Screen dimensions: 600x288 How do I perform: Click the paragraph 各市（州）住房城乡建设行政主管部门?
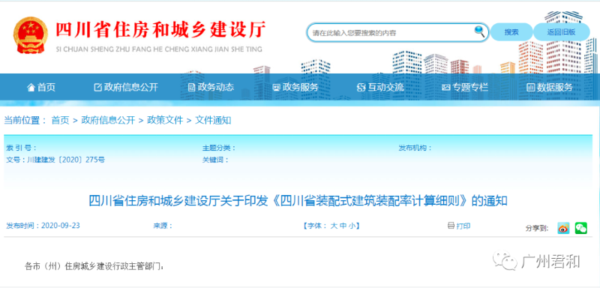[x=94, y=265]
